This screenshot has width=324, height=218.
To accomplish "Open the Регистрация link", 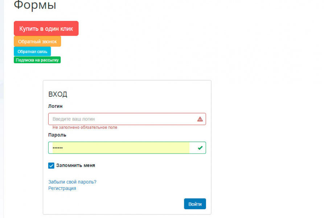I will tap(62, 188).
